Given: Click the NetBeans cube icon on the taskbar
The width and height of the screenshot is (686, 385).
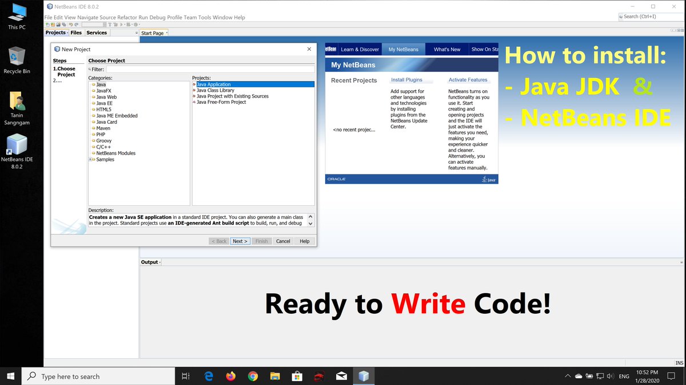Looking at the screenshot, I should pyautogui.click(x=363, y=376).
